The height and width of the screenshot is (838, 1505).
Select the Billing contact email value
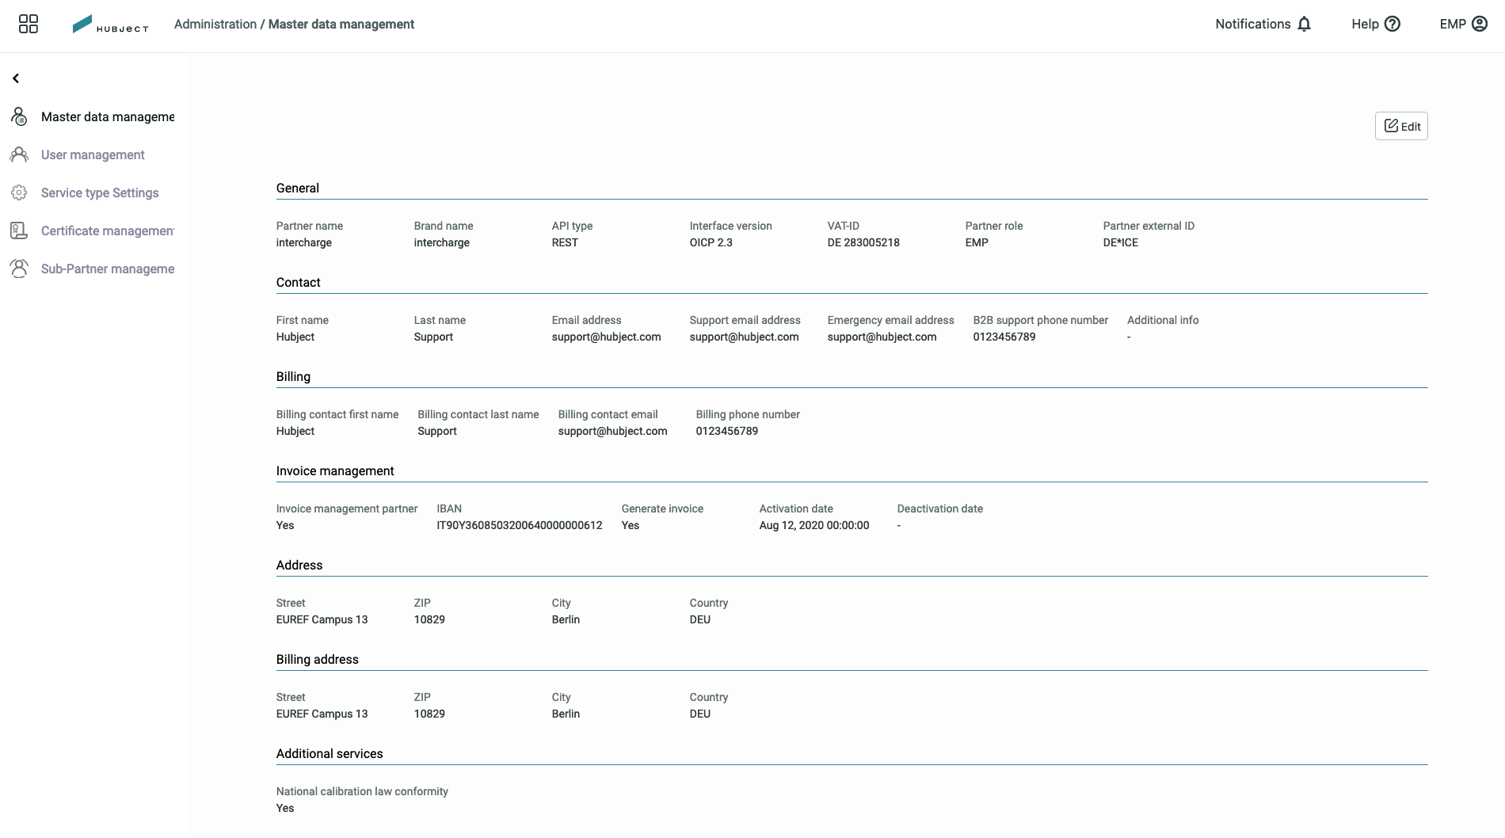[x=612, y=431]
